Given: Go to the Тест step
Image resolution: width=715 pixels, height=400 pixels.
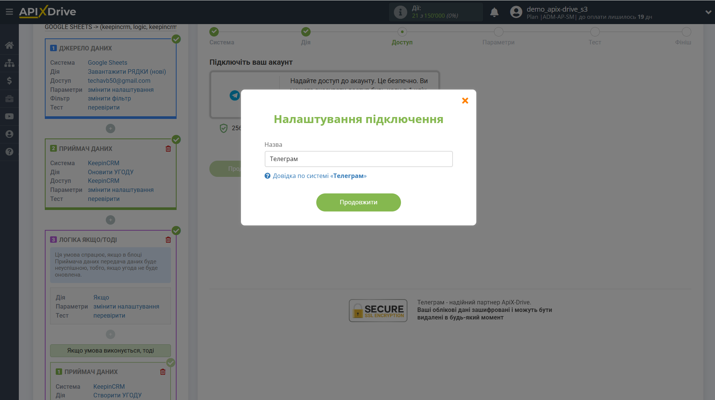Looking at the screenshot, I should click(x=595, y=32).
